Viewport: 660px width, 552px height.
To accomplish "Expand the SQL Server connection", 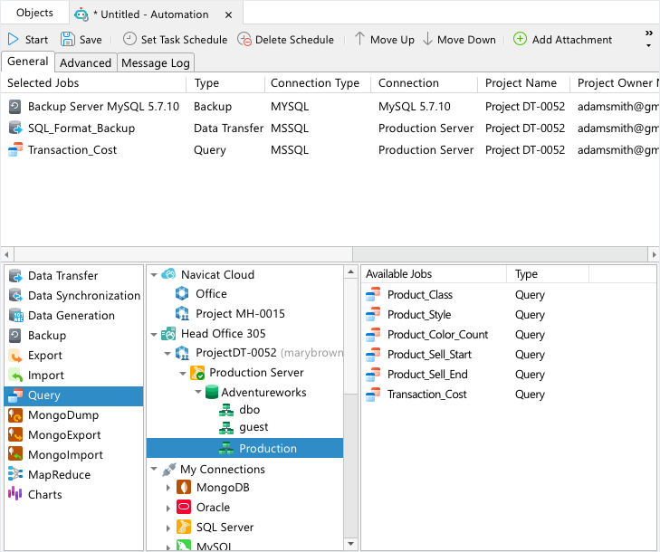I will (x=168, y=528).
